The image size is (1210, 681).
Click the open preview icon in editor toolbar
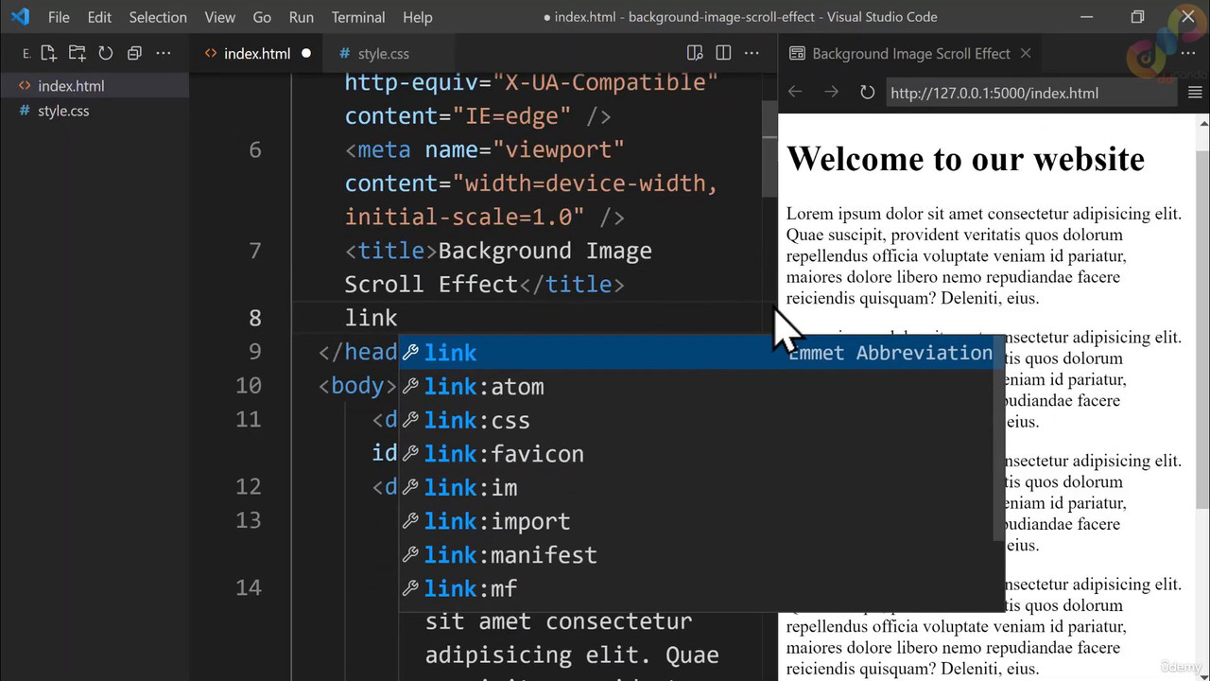tap(695, 54)
